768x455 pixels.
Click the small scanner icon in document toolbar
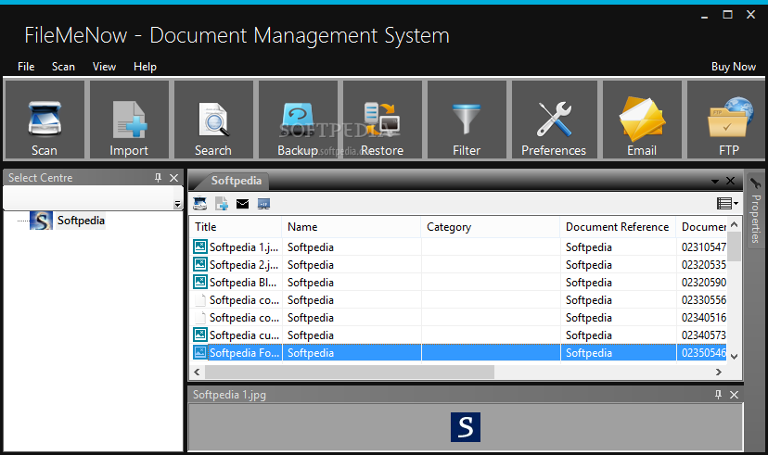pos(199,204)
